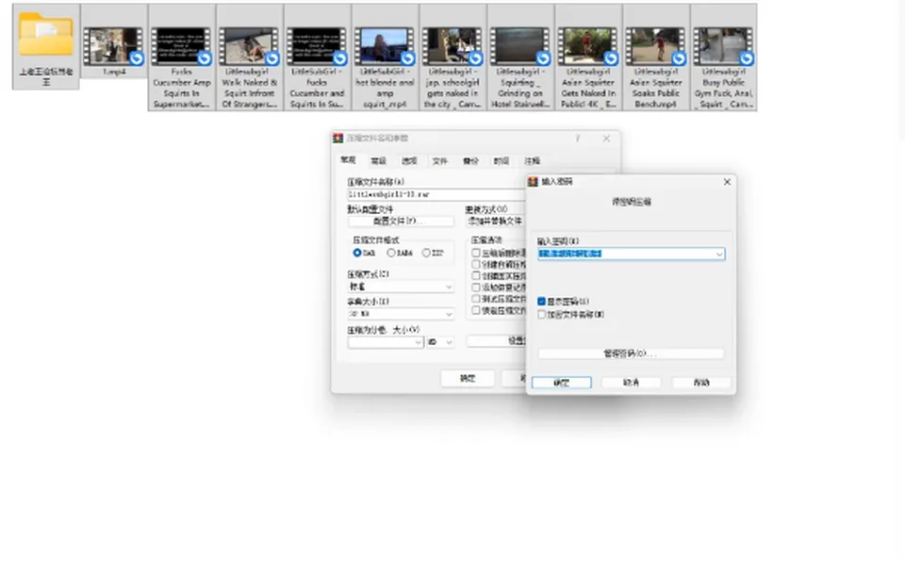Open the 备份 tab

471,161
